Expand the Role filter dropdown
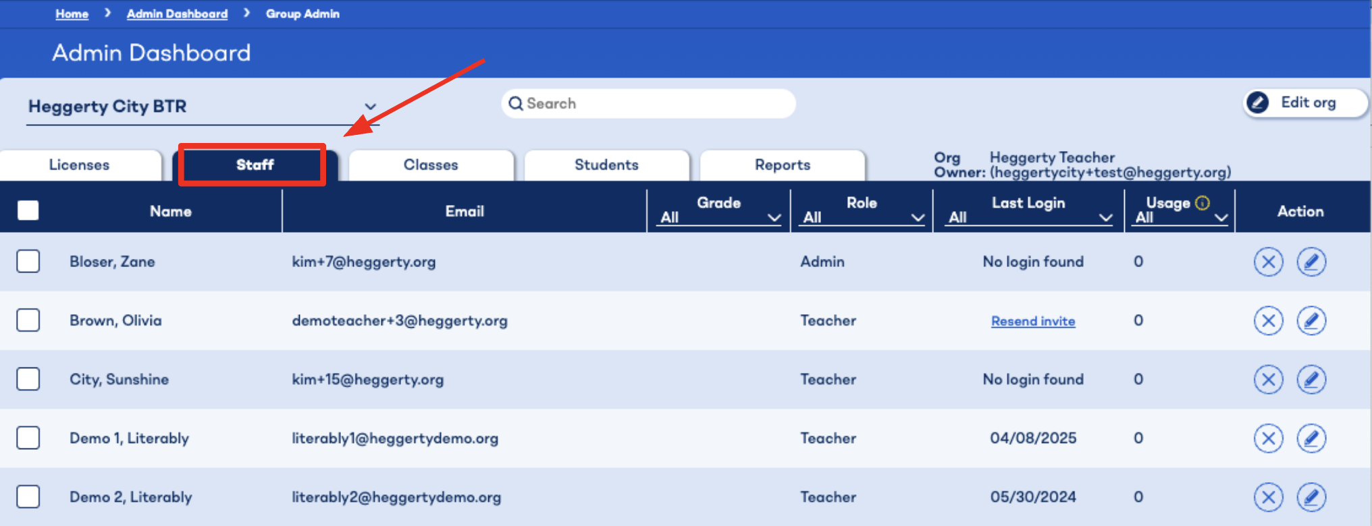The height and width of the screenshot is (526, 1372). click(862, 217)
